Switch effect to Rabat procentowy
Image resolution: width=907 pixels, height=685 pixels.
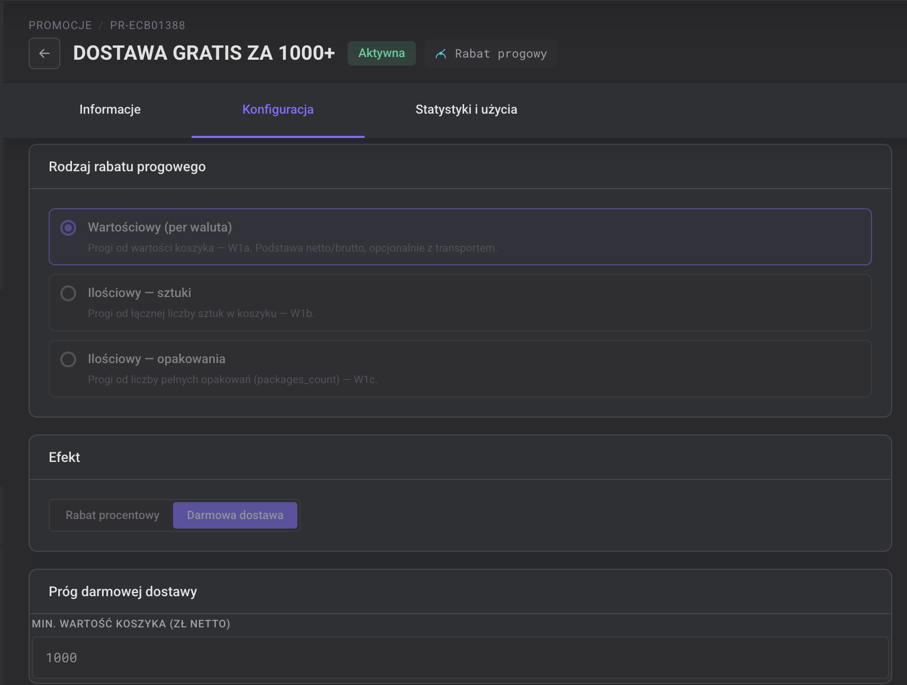click(112, 515)
